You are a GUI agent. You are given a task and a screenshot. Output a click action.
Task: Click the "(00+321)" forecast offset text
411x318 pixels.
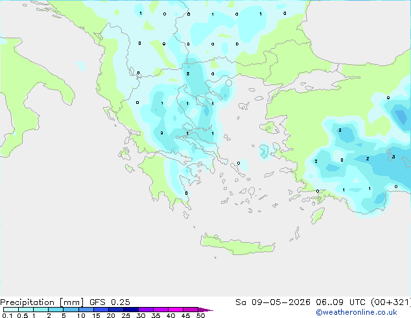point(391,302)
